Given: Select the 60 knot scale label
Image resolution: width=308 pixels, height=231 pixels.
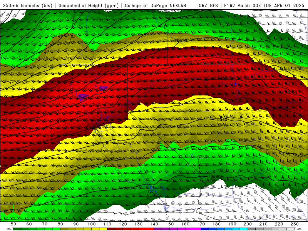Looking at the screenshot, I should coord(29,224).
